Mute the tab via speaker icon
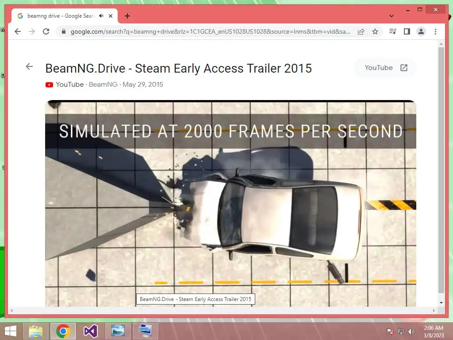This screenshot has width=453, height=340. tap(101, 16)
